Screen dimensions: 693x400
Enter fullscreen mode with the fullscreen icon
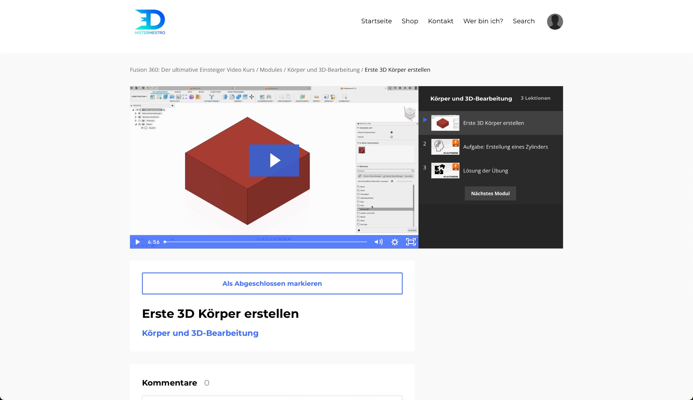[x=411, y=242]
